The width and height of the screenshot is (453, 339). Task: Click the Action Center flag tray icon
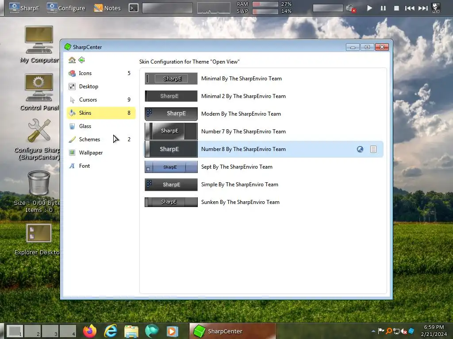pos(381,331)
